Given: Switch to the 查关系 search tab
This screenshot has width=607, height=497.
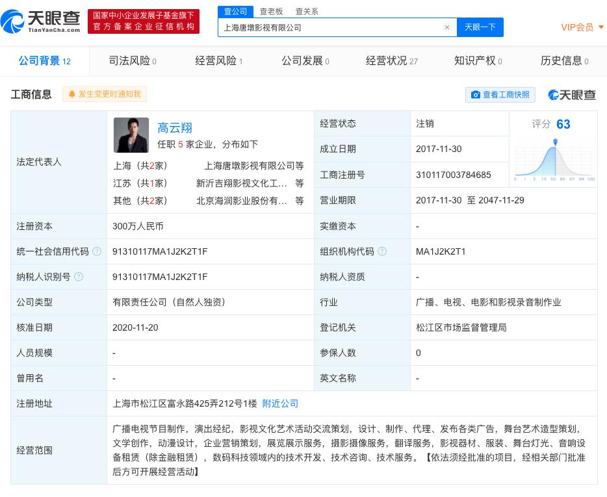Looking at the screenshot, I should pos(306,11).
